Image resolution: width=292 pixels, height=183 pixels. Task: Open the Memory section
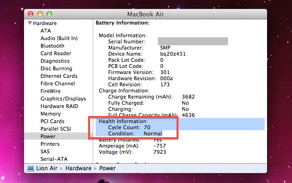[x=50, y=114]
